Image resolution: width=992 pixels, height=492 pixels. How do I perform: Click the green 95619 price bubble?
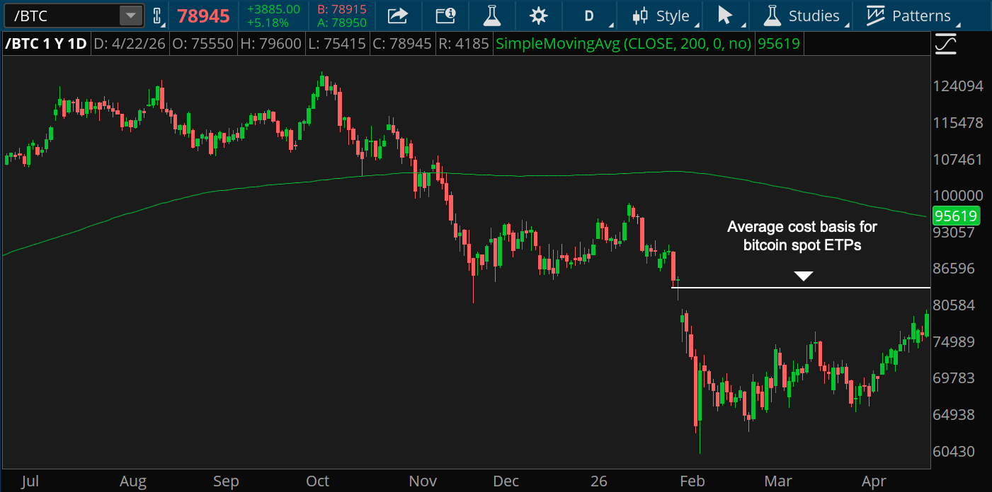coord(956,216)
